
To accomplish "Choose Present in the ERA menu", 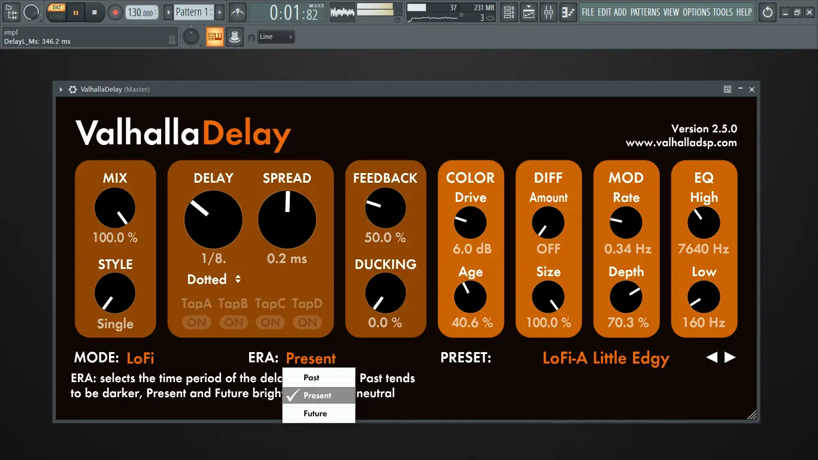I will click(x=319, y=395).
